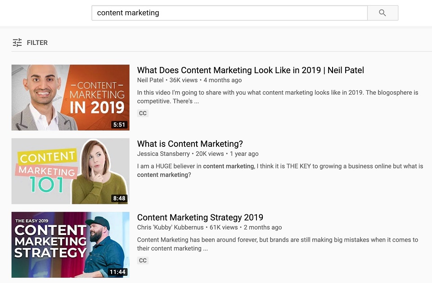This screenshot has width=432, height=283.
Task: Visit the Jessica Stansberry channel link
Action: click(x=163, y=154)
